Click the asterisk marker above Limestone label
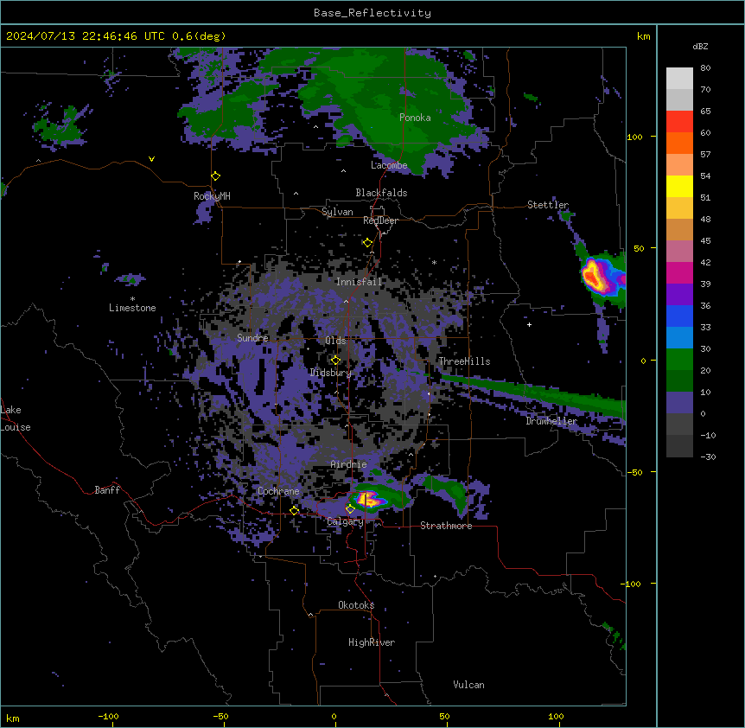 (x=132, y=299)
